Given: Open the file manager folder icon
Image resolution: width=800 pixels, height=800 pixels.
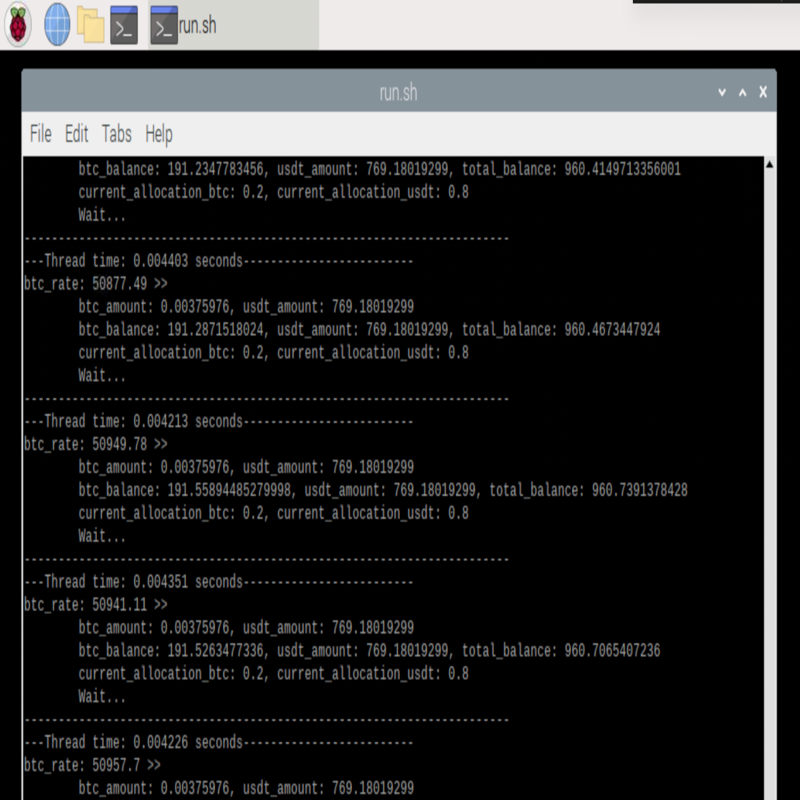Looking at the screenshot, I should [x=90, y=24].
